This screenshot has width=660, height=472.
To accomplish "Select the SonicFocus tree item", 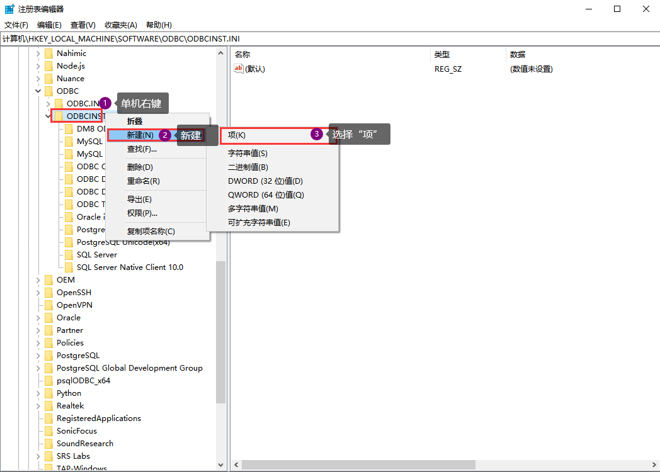I will [x=77, y=431].
